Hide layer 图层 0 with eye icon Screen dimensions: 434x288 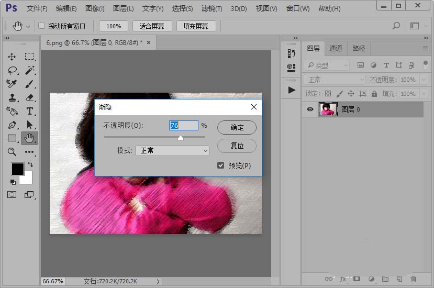coord(310,109)
